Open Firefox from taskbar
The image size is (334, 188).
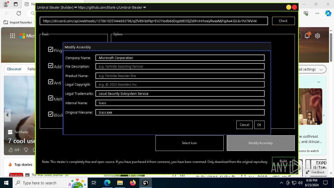point(133,183)
